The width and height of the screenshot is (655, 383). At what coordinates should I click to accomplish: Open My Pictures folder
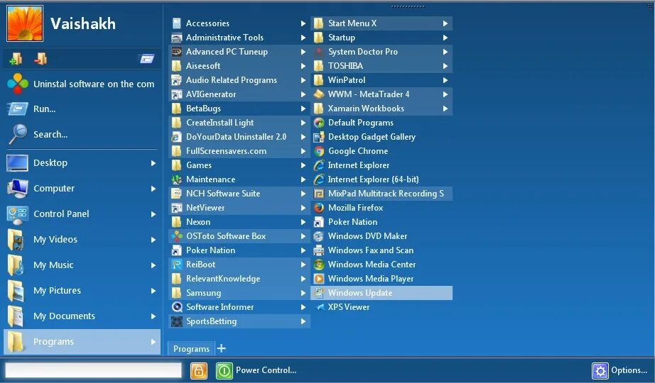click(82, 291)
